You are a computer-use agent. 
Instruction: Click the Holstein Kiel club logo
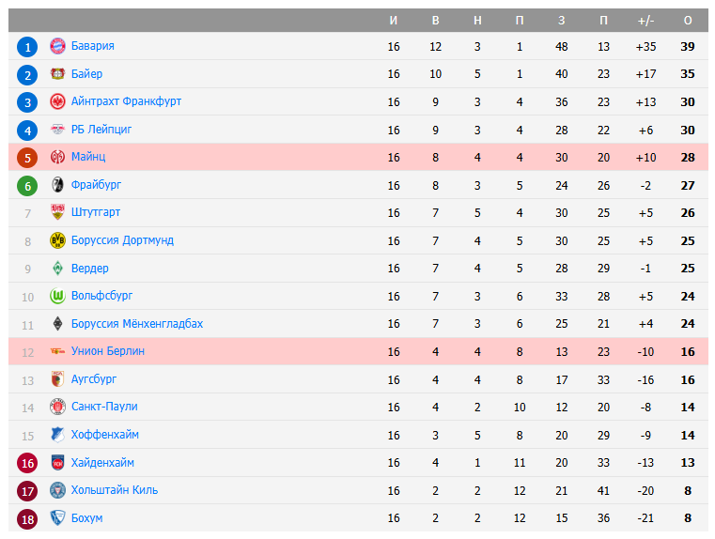pyautogui.click(x=57, y=490)
